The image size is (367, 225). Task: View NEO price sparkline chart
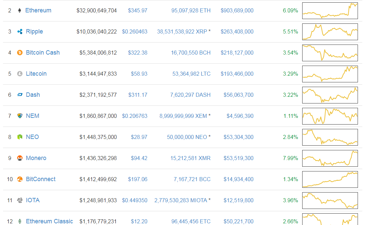point(330,137)
